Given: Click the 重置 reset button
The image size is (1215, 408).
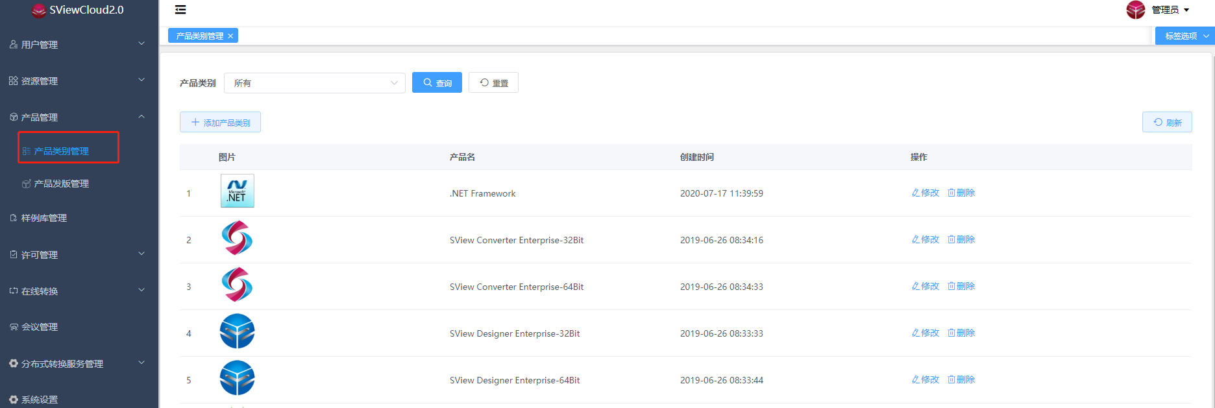Looking at the screenshot, I should point(493,82).
